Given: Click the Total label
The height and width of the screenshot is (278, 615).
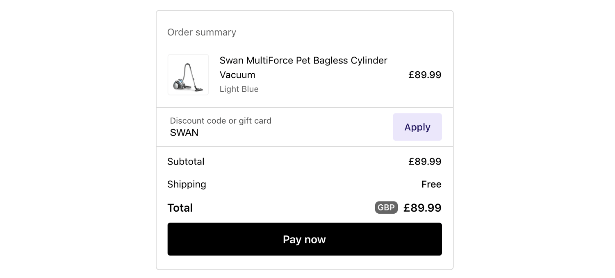Looking at the screenshot, I should coord(180,208).
